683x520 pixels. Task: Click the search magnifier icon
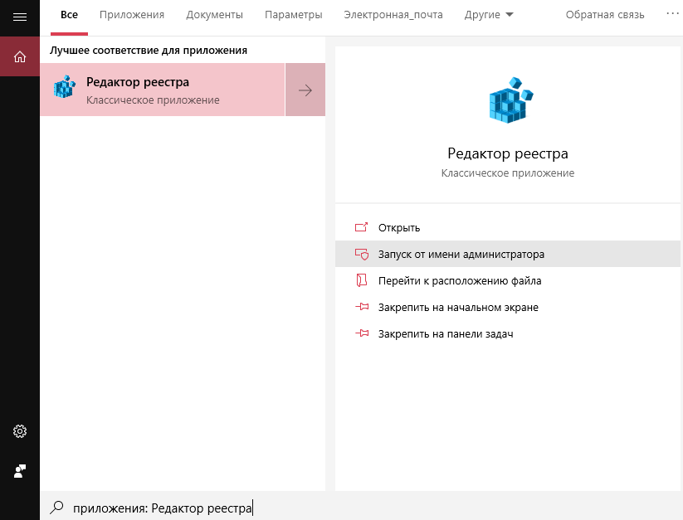click(x=56, y=508)
